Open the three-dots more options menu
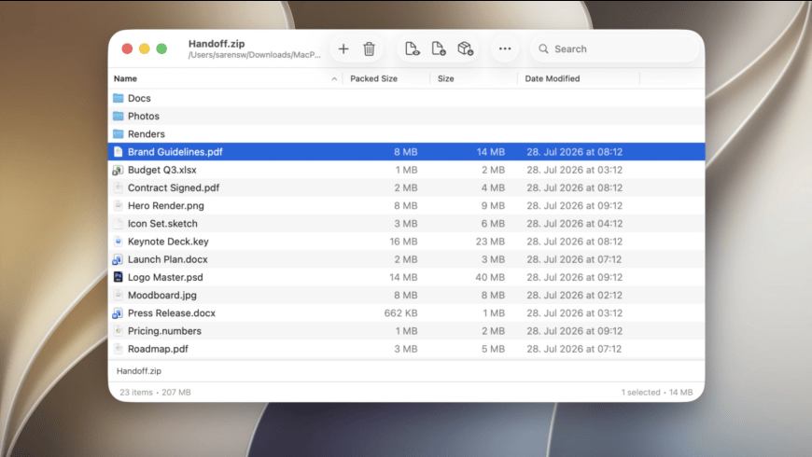Viewport: 812px width, 457px height. click(504, 48)
